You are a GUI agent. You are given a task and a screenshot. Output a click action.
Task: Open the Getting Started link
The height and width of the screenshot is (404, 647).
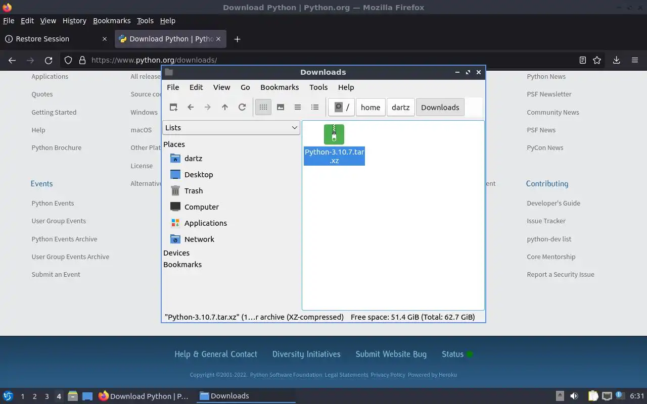click(54, 112)
